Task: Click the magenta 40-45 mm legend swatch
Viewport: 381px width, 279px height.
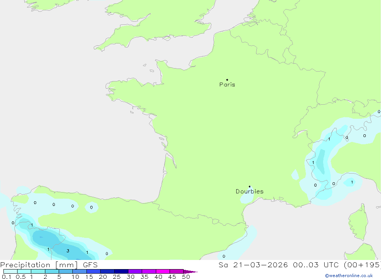Action: point(163,271)
